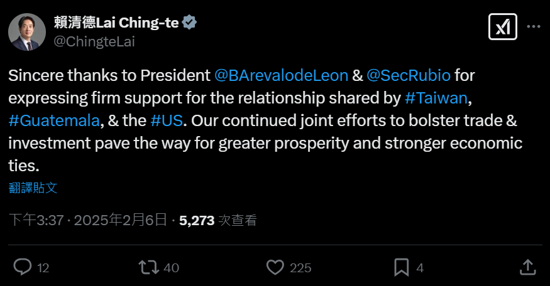The height and width of the screenshot is (286, 550).
Task: Open the three-dot more options menu
Action: pyautogui.click(x=533, y=27)
